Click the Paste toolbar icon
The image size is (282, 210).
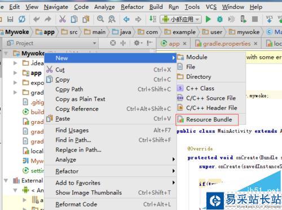(x=86, y=19)
